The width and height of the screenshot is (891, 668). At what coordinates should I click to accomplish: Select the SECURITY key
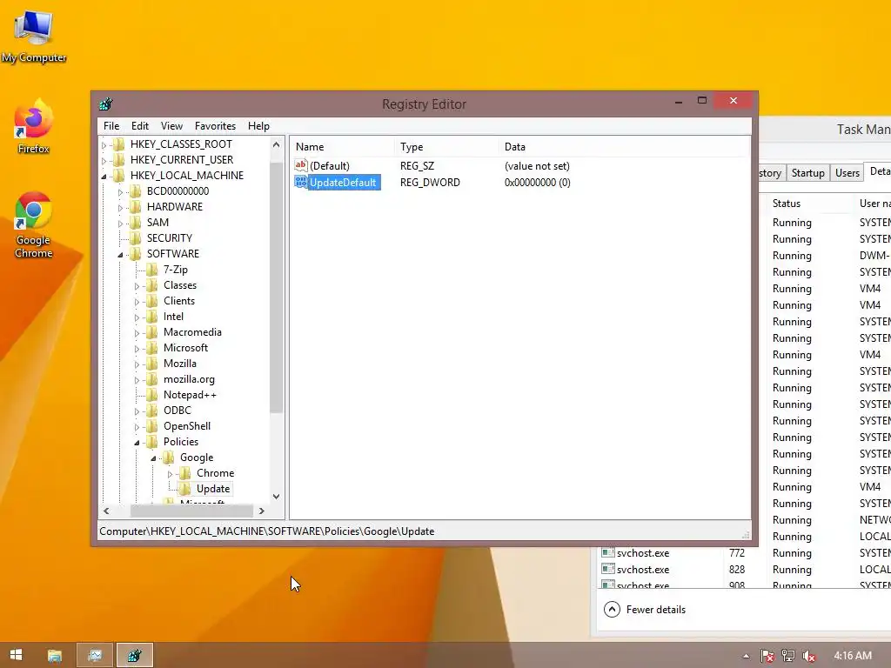pos(170,238)
